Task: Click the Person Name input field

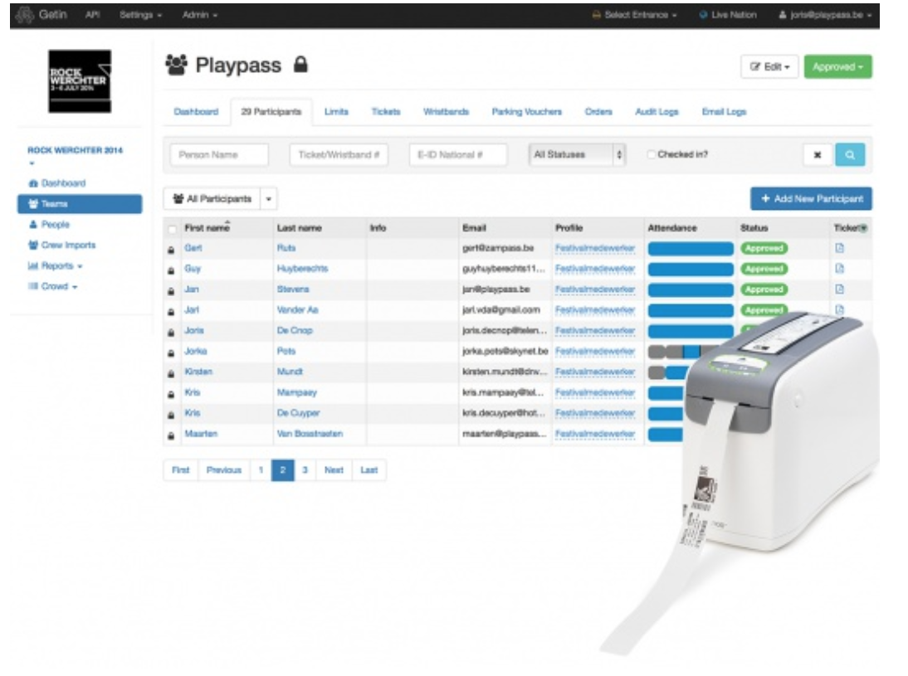Action: coord(219,154)
